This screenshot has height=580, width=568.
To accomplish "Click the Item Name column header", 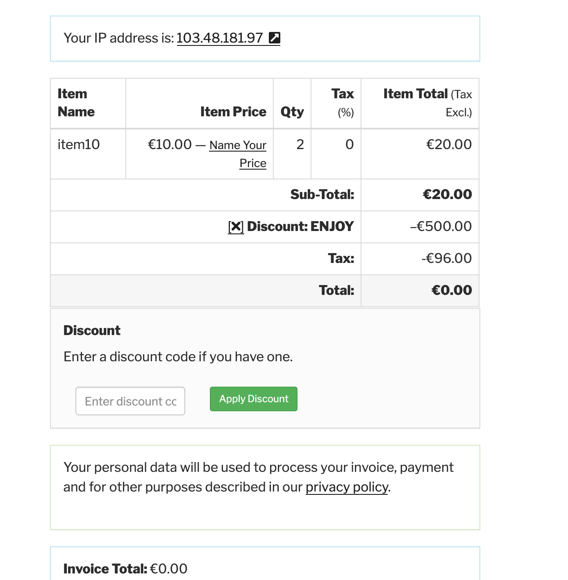I will coord(76,102).
